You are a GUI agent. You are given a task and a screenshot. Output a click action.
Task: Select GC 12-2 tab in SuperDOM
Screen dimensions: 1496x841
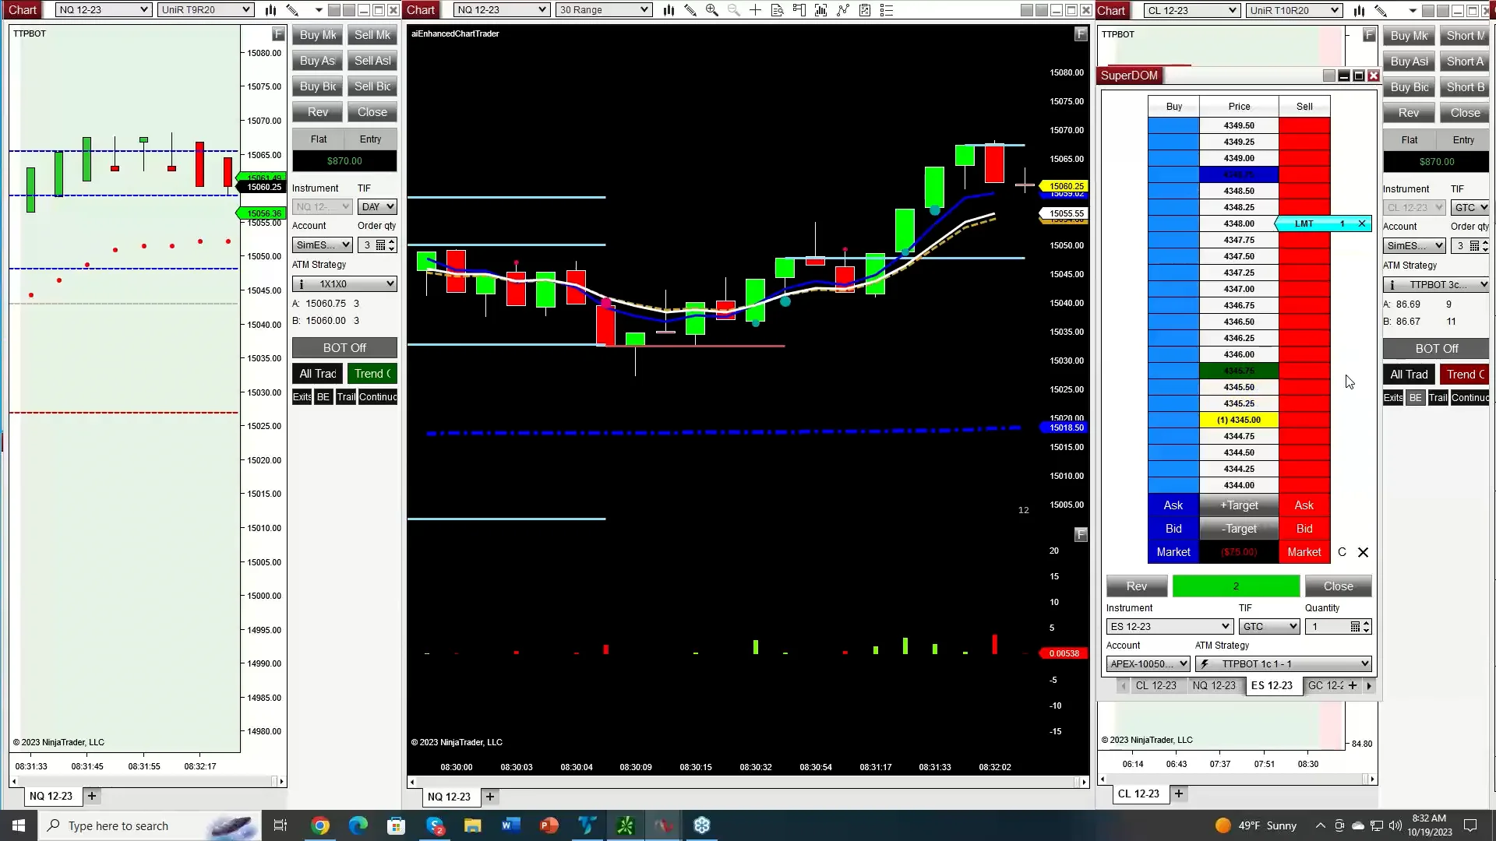click(1325, 686)
